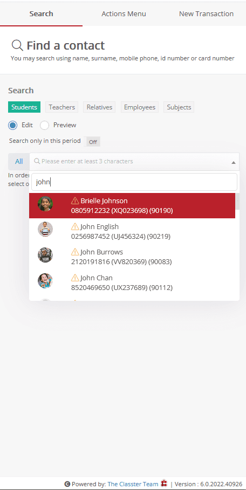Click the warning icon next to John Burrows

[75, 252]
